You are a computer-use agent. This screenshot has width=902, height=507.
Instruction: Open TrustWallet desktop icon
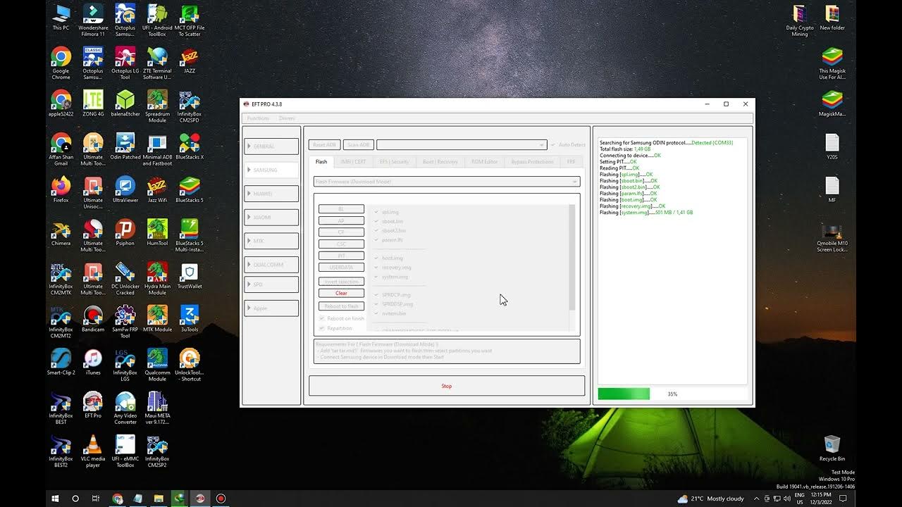pos(189,275)
